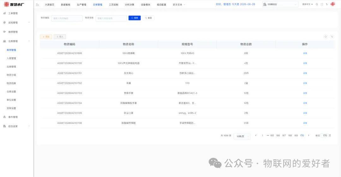Click the blue 搜索 button
This screenshot has height=177, width=341.
coord(135,18)
